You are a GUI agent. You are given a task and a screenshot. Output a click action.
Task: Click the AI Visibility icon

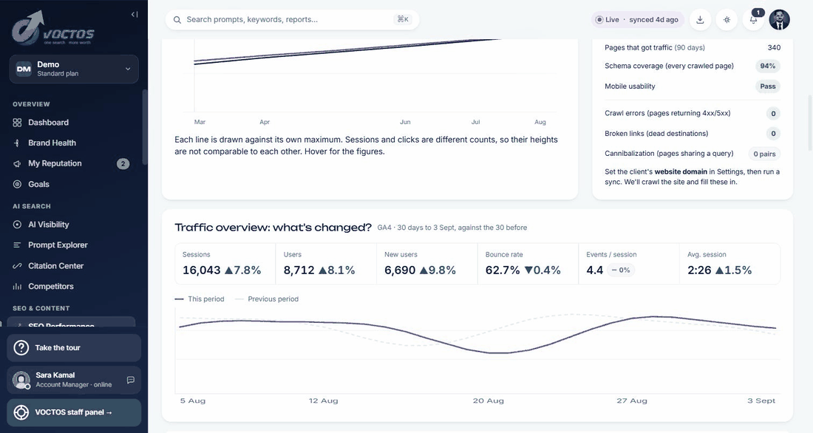[x=17, y=225]
